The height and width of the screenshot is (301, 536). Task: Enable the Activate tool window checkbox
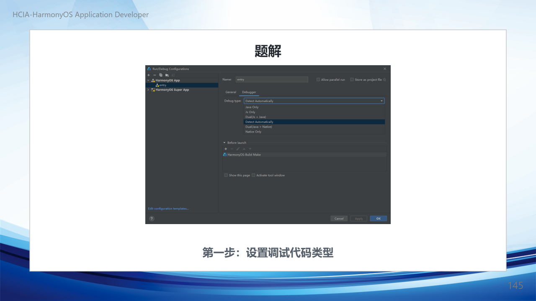point(253,175)
